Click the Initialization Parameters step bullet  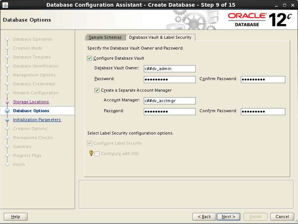point(7,120)
